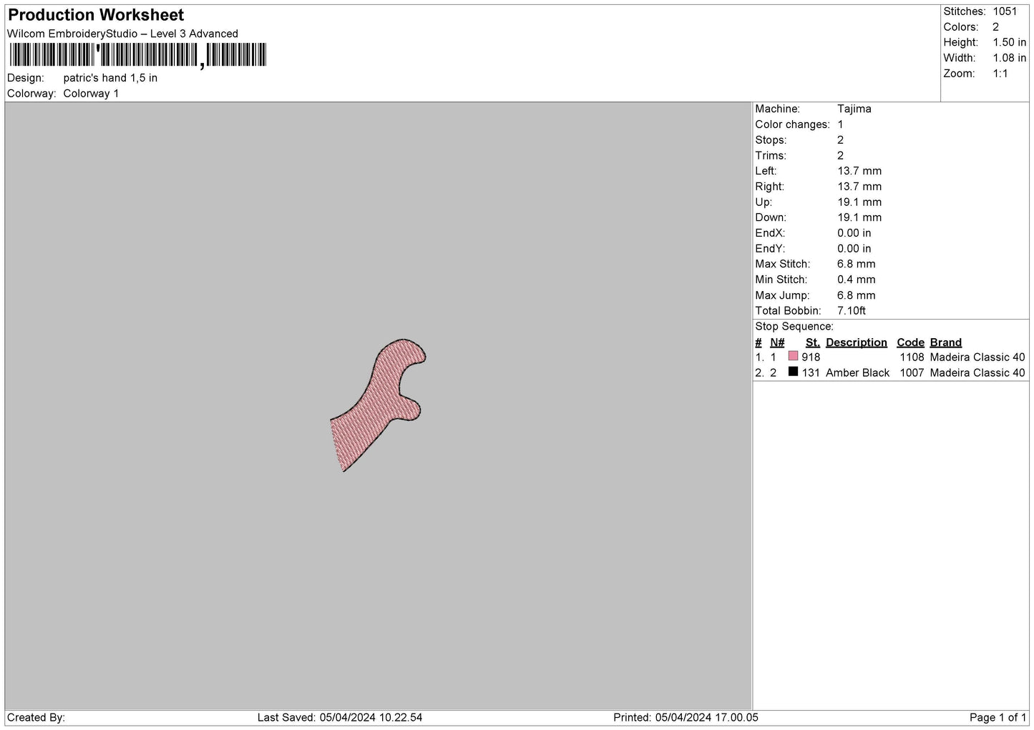The width and height of the screenshot is (1034, 730).
Task: Click the 'Brand' column header
Action: [x=946, y=342]
